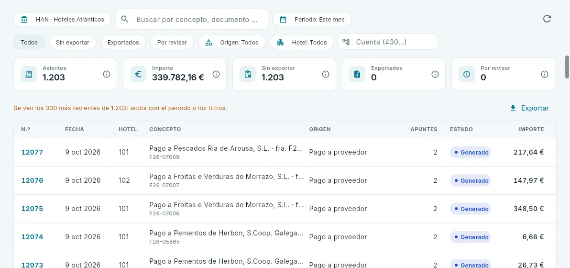
Task: Open info for the Importe card
Action: tap(216, 74)
